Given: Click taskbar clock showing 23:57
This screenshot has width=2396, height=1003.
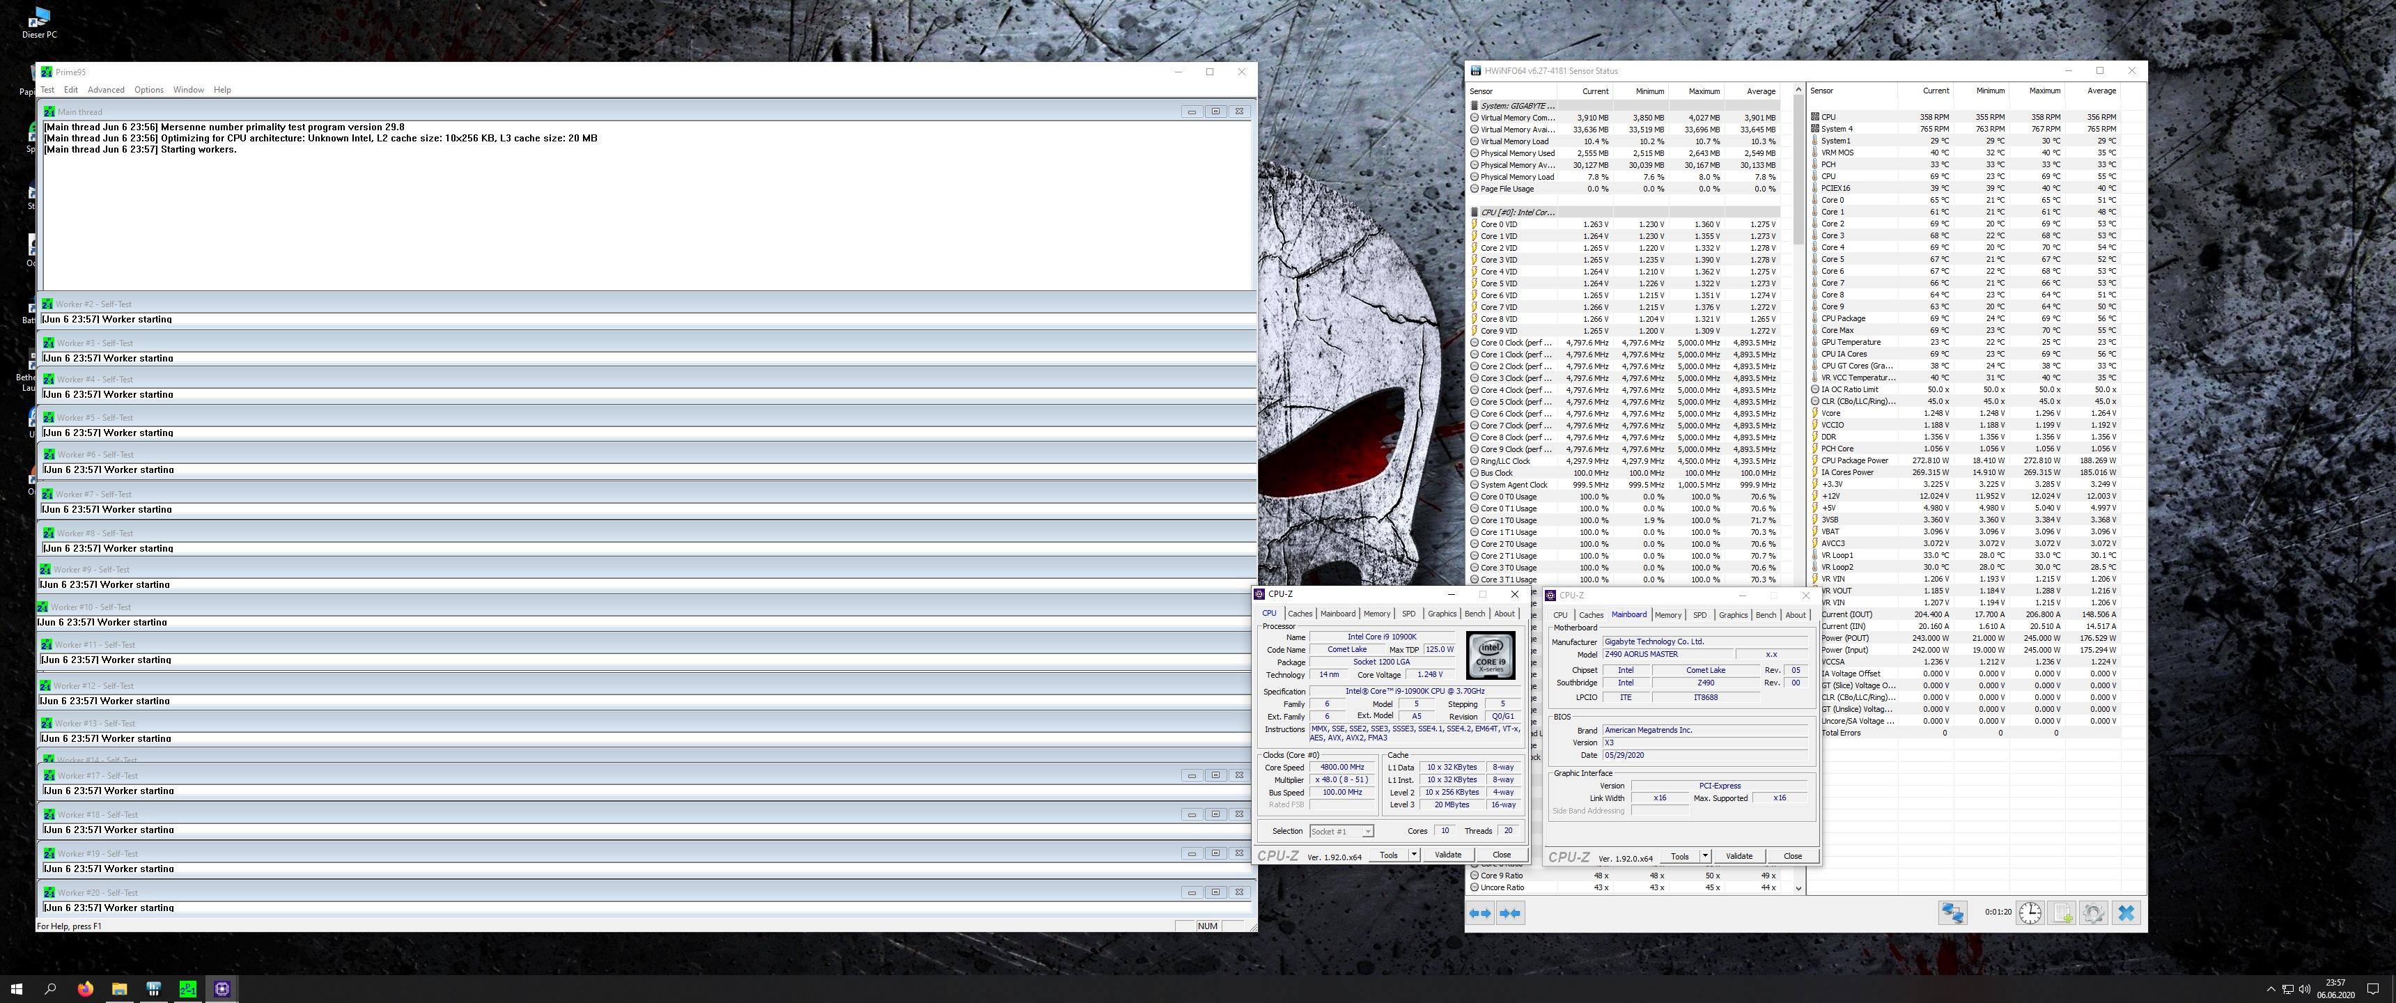Looking at the screenshot, I should point(2335,989).
